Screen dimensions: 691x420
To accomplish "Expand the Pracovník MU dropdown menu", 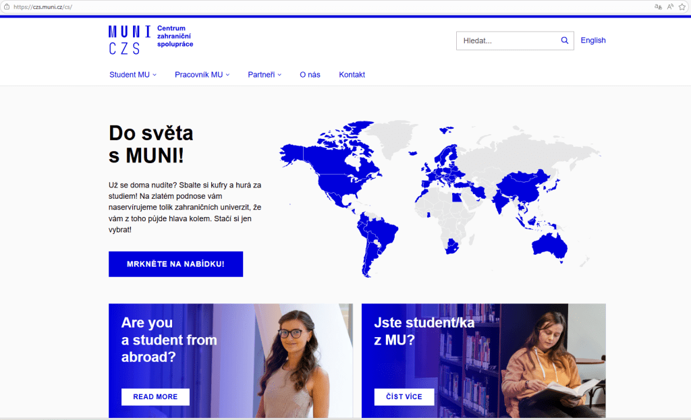I will [202, 75].
